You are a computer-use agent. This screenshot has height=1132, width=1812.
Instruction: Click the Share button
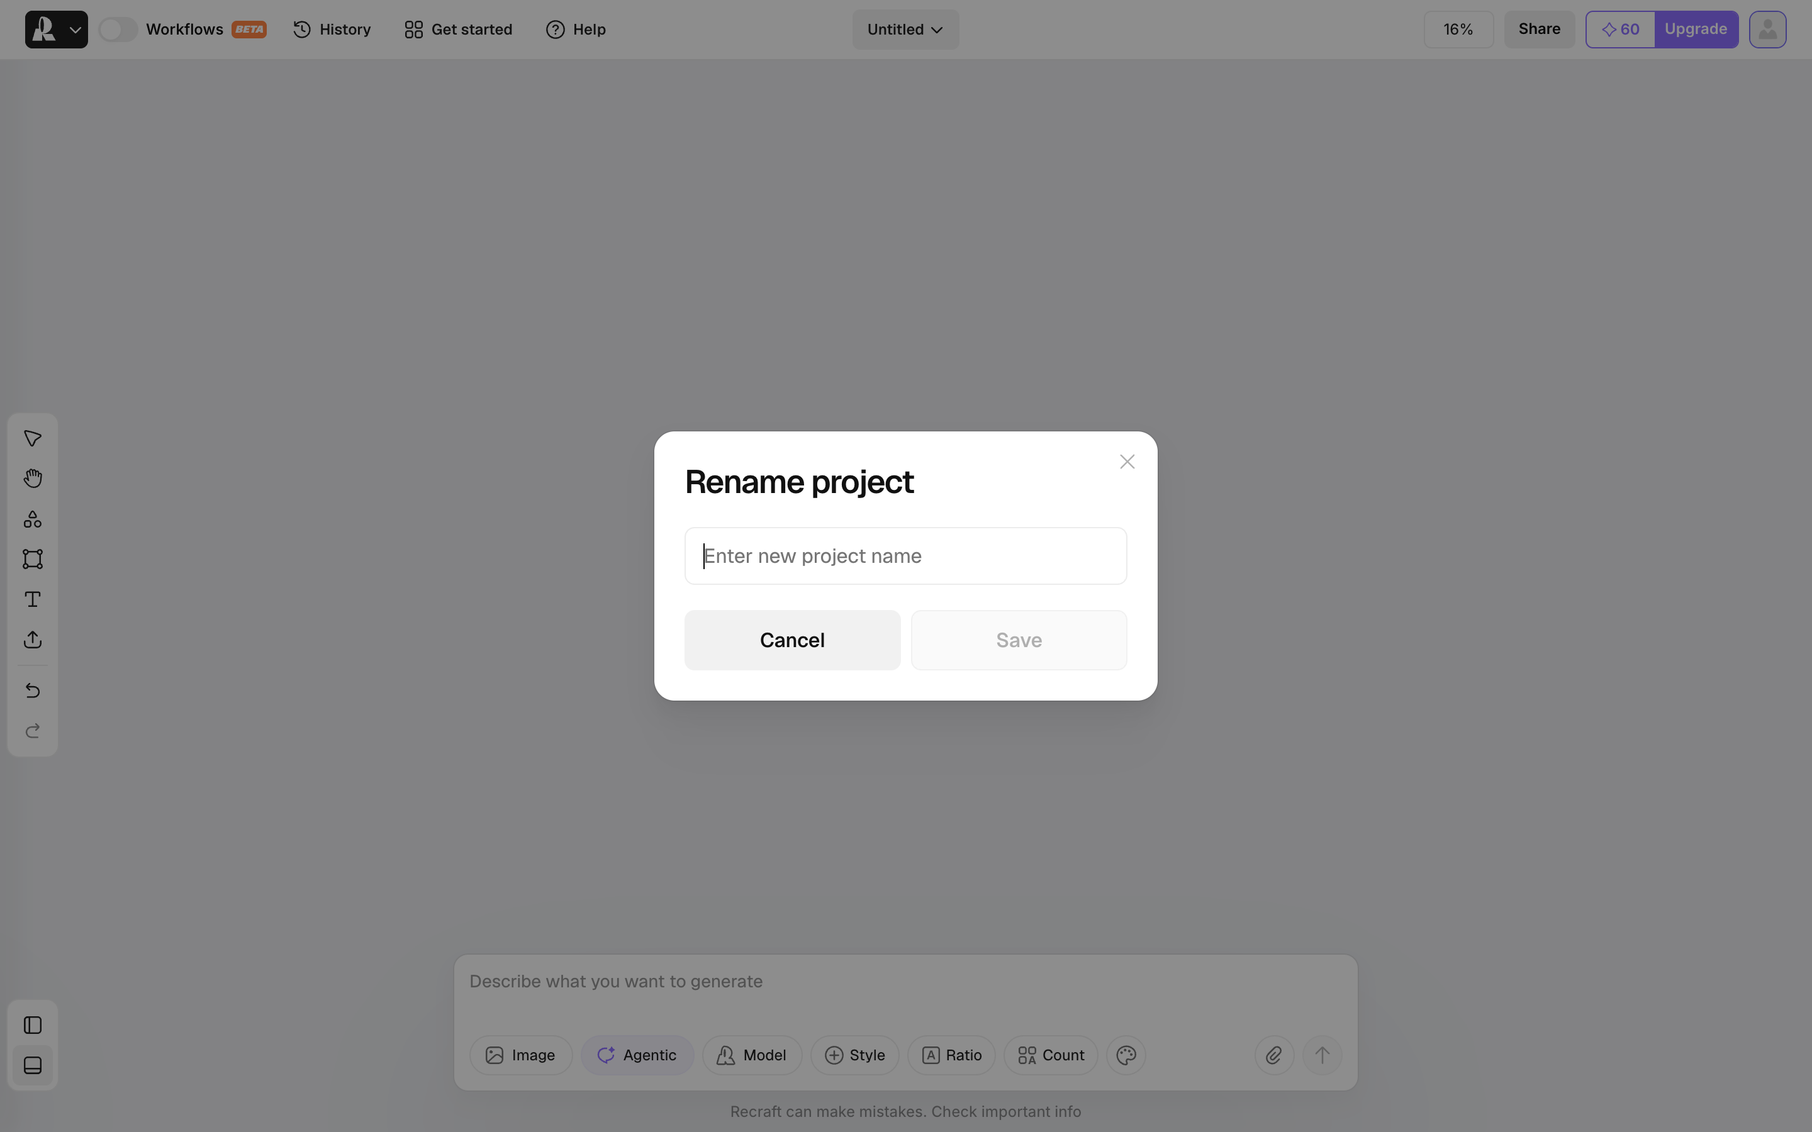pos(1539,29)
